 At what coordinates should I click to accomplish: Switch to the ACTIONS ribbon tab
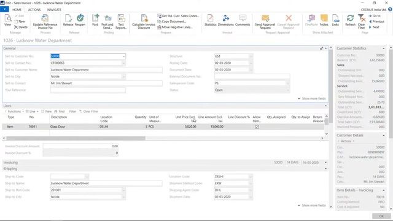(x=34, y=10)
